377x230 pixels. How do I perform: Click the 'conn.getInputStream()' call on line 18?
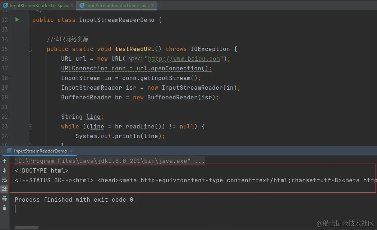160,78
